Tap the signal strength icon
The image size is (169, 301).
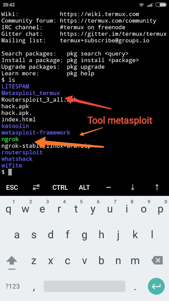(x=150, y=5)
